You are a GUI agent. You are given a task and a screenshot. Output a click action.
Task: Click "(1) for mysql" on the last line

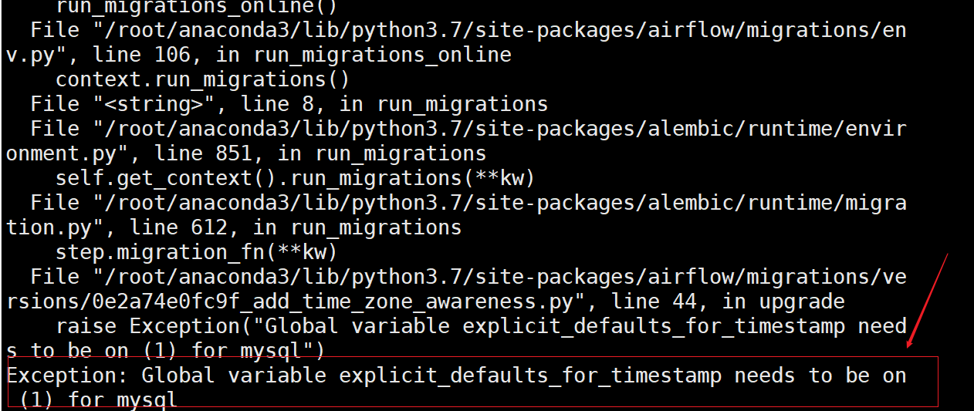[x=98, y=400]
